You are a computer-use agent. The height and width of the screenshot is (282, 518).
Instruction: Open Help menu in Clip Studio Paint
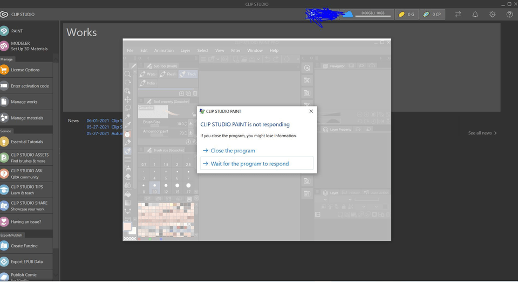pyautogui.click(x=274, y=50)
